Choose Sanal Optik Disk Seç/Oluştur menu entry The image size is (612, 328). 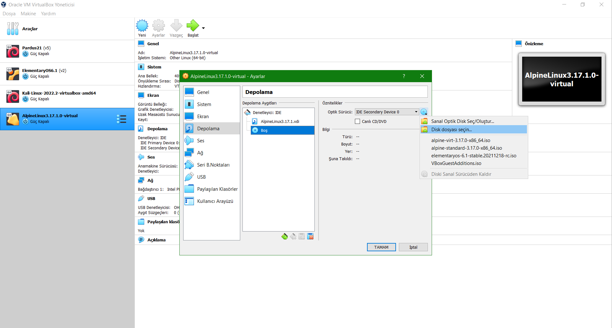coord(473,121)
